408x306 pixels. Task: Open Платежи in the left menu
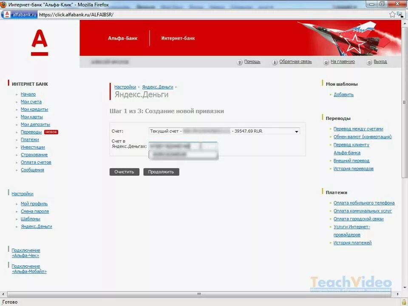(x=30, y=139)
